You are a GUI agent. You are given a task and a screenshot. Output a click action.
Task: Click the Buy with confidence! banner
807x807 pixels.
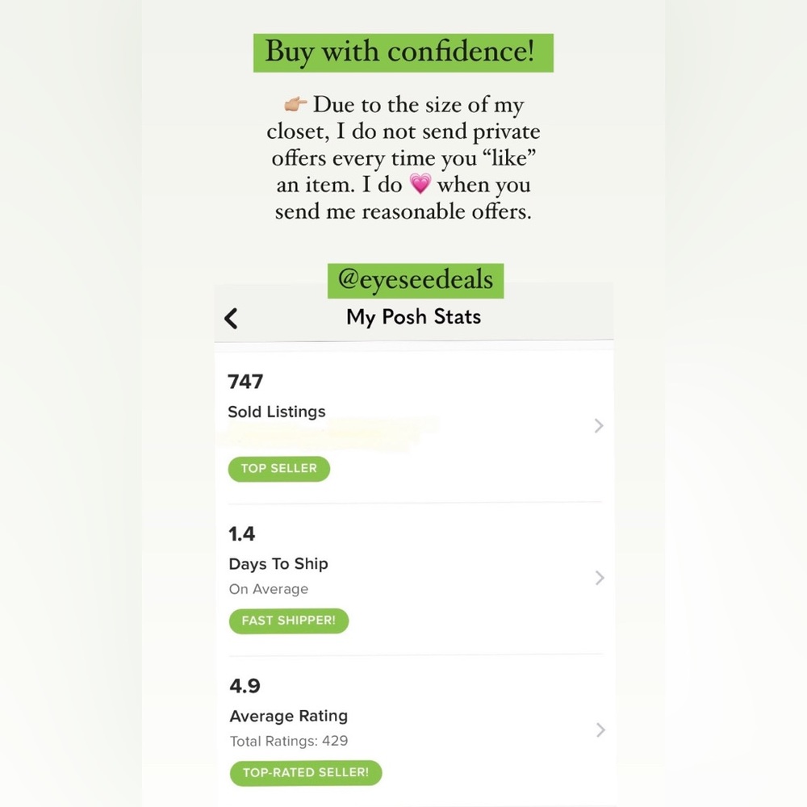click(x=403, y=53)
